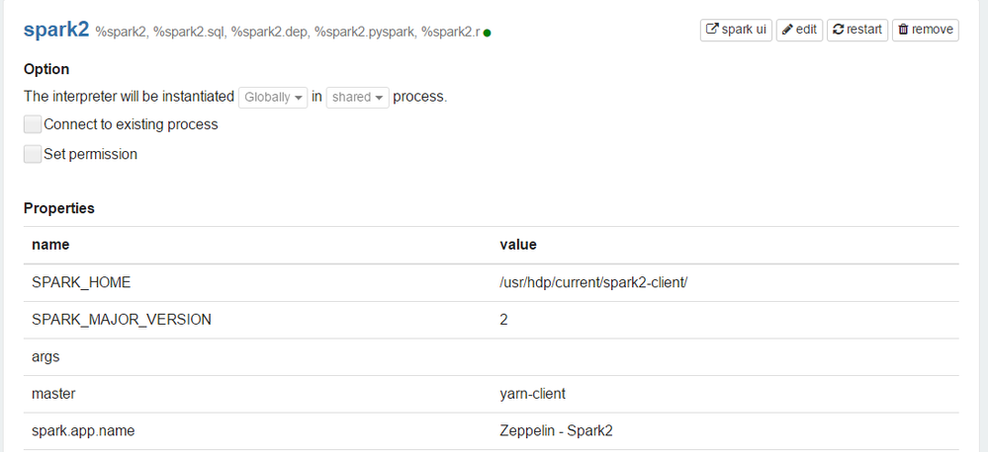Click the Zeppelin - Spark2 app name value
The height and width of the screenshot is (452, 988).
tap(558, 430)
